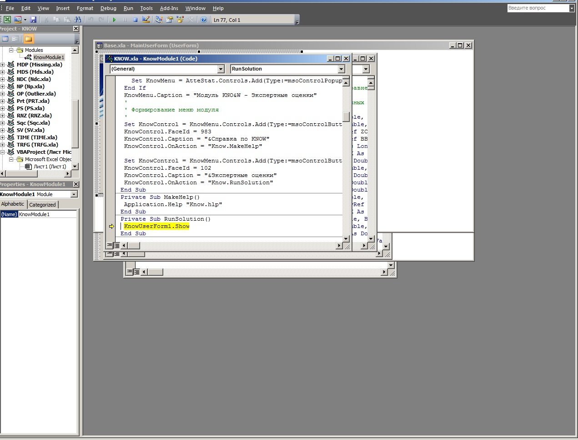
Task: Open dropdown next to Insert UserForm icon
Action: click(25, 20)
